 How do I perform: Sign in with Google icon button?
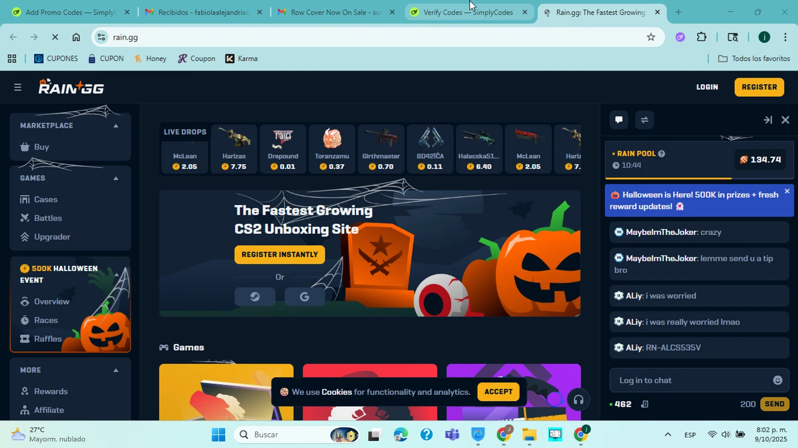click(x=304, y=297)
